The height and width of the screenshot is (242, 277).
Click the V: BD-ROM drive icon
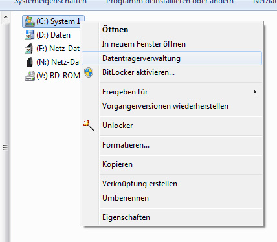[x=30, y=76]
